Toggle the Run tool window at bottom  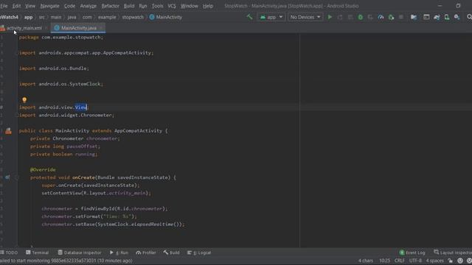pos(119,252)
